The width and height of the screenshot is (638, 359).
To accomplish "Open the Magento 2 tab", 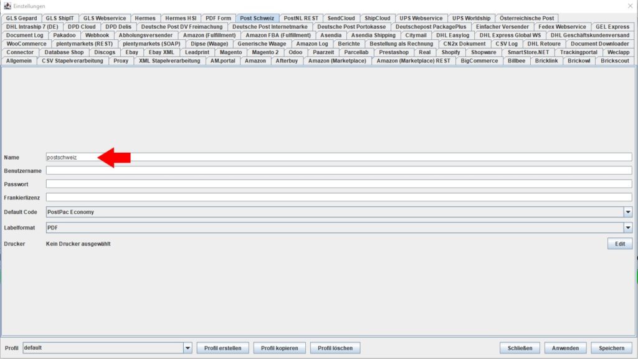I will click(x=265, y=52).
